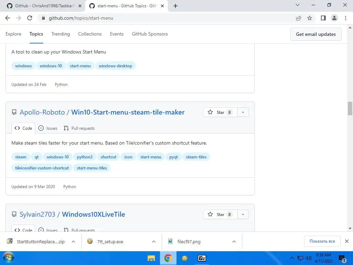The width and height of the screenshot is (353, 265).
Task: Open the Events navigation item
Action: click(117, 34)
